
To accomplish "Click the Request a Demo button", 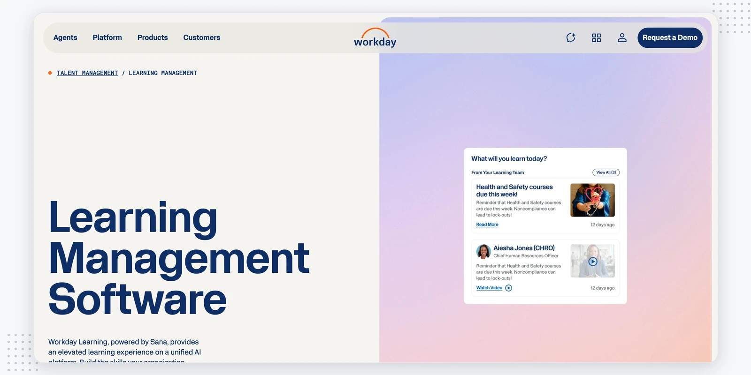I will click(x=670, y=37).
